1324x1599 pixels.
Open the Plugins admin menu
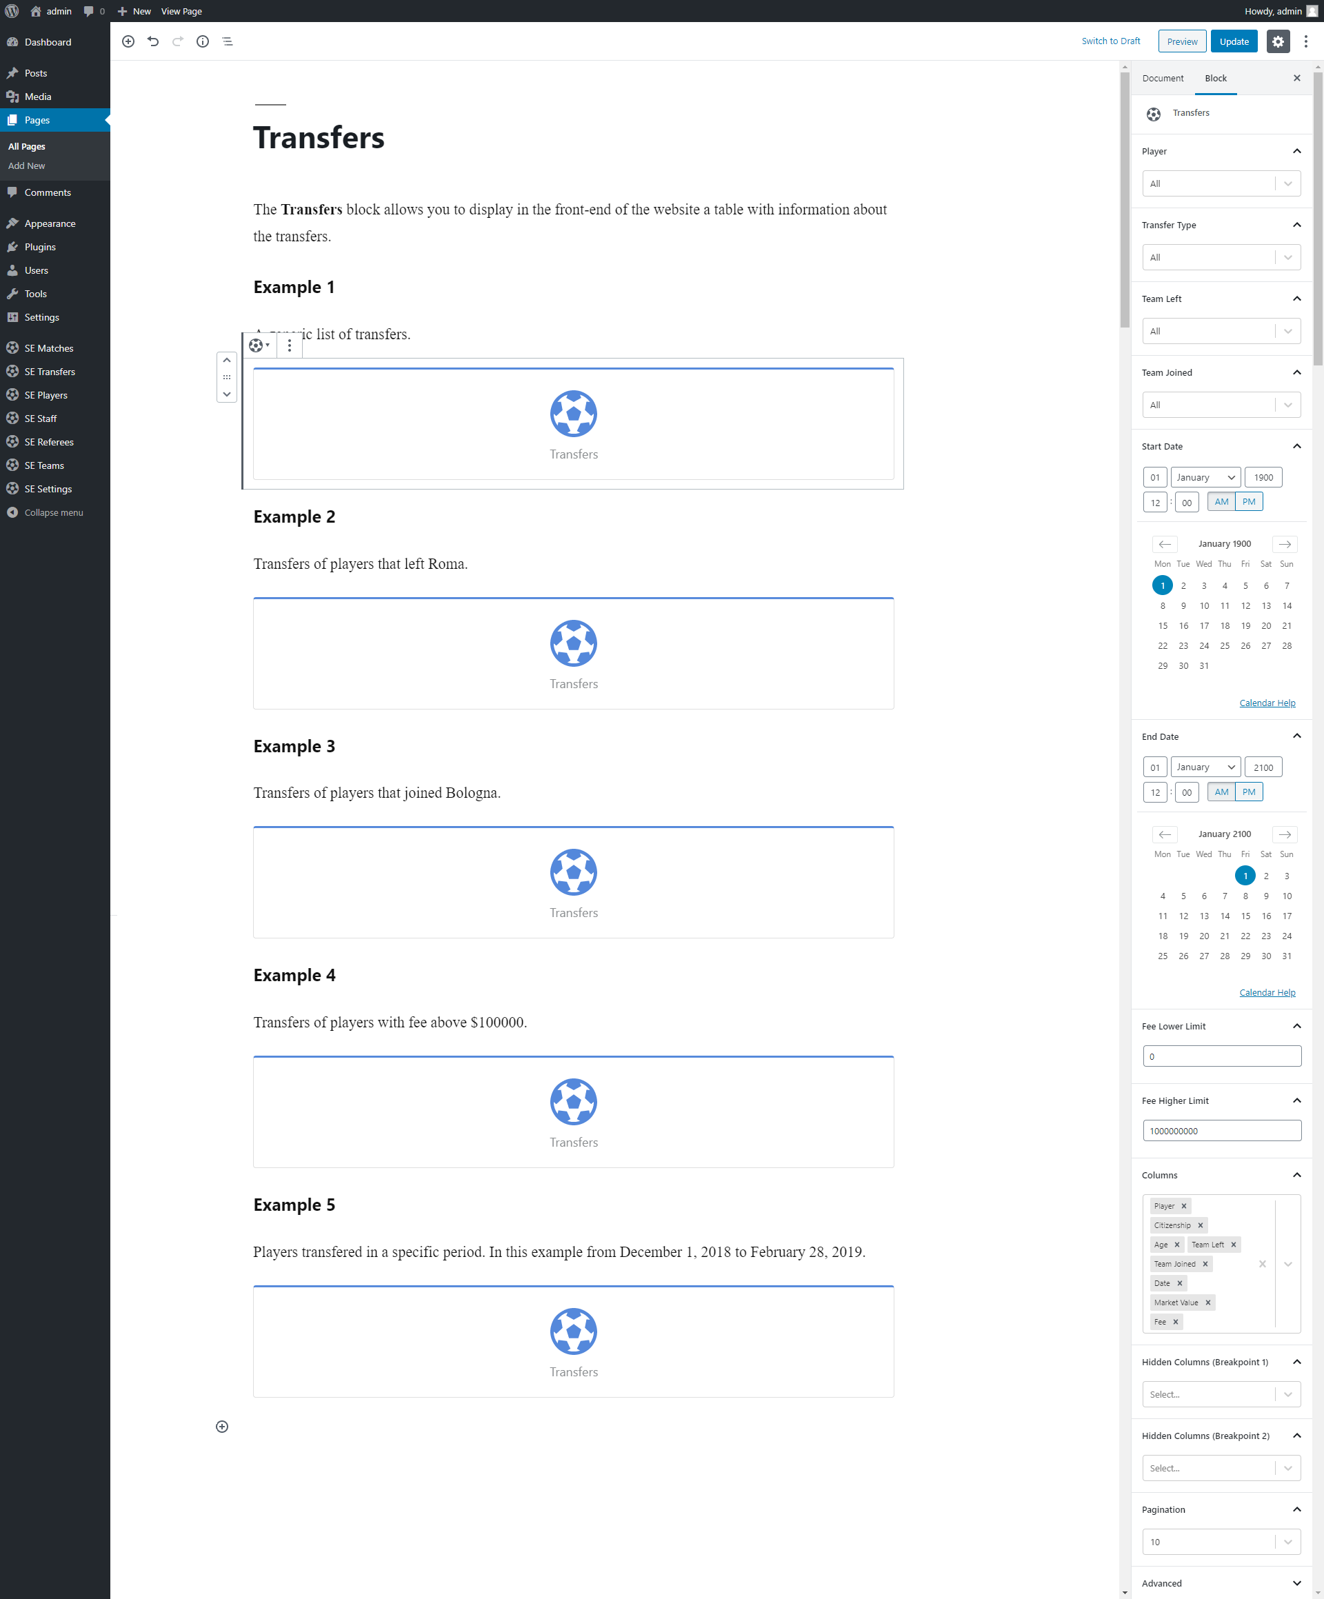(39, 247)
